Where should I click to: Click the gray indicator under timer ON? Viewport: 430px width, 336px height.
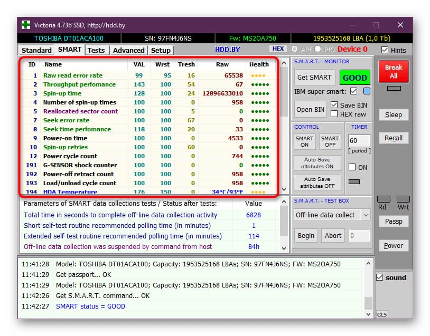click(354, 181)
